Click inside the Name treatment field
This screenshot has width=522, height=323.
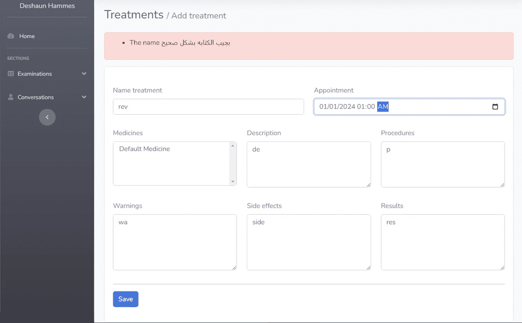point(208,107)
